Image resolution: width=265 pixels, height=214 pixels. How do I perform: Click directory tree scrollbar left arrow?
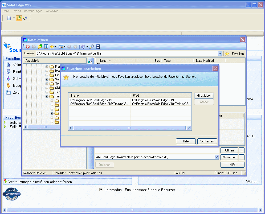click(26, 127)
